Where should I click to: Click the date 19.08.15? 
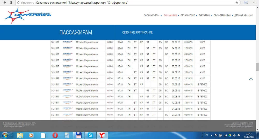(x=176, y=72)
